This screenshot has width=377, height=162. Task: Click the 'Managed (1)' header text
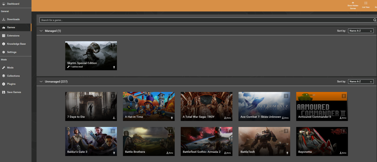(x=53, y=31)
